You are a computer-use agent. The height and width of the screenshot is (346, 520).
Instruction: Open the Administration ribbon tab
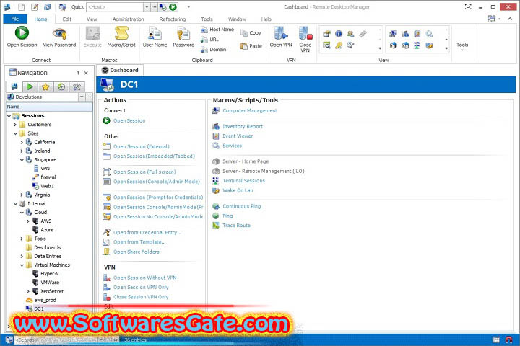[x=129, y=19]
